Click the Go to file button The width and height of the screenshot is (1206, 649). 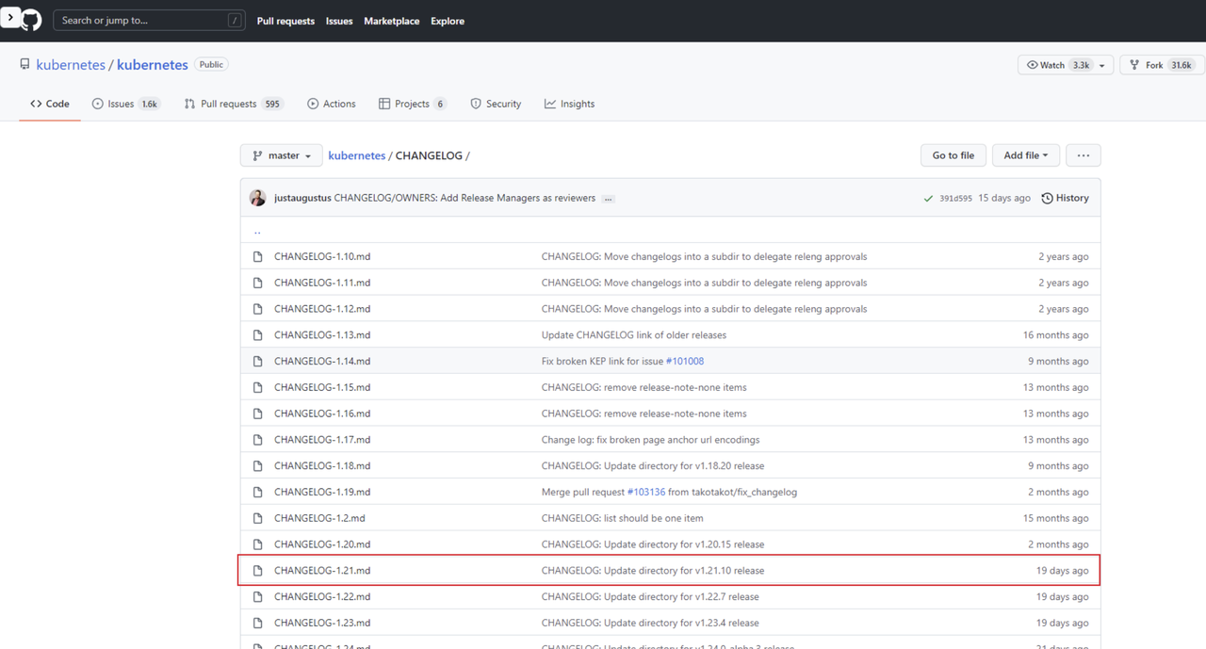coord(953,155)
